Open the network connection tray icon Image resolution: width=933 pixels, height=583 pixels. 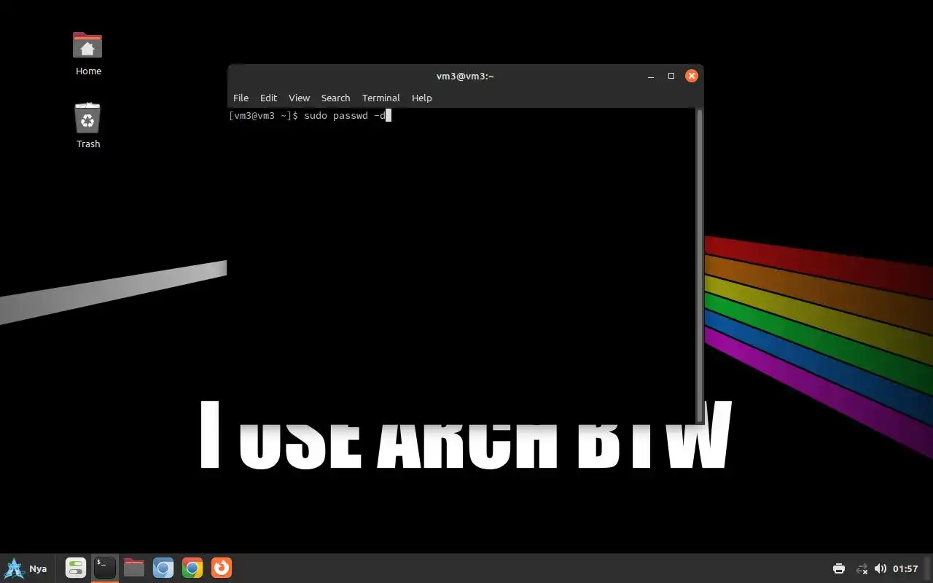tap(862, 568)
